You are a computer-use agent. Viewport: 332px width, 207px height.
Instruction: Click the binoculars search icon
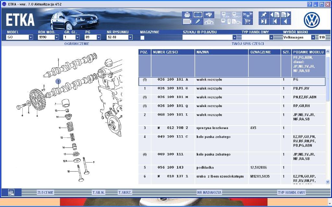[x=209, y=15]
